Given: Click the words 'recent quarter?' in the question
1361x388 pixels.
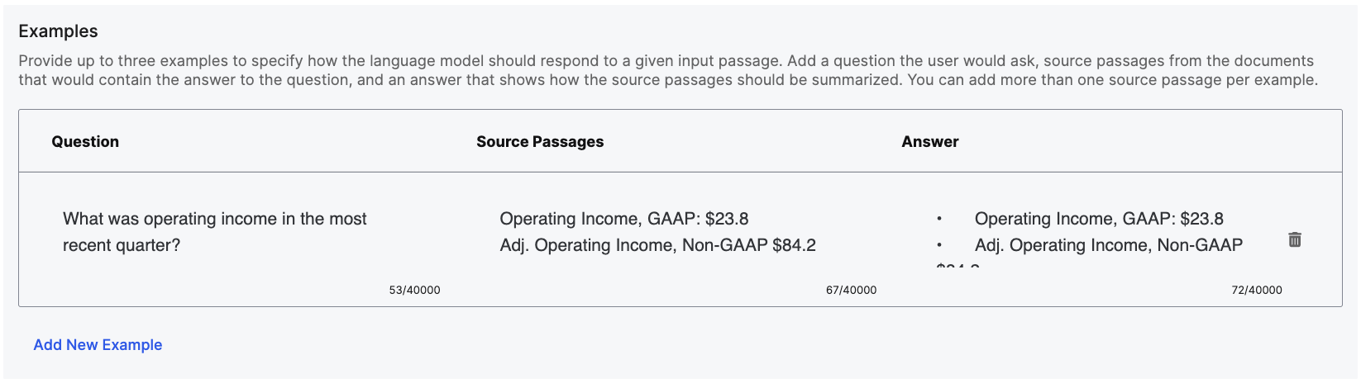Looking at the screenshot, I should 122,245.
